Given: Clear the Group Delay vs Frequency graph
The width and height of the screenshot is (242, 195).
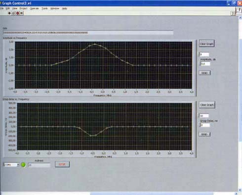Looking at the screenshot, I should coord(207,105).
